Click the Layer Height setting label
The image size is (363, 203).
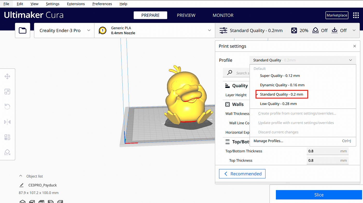(x=236, y=95)
